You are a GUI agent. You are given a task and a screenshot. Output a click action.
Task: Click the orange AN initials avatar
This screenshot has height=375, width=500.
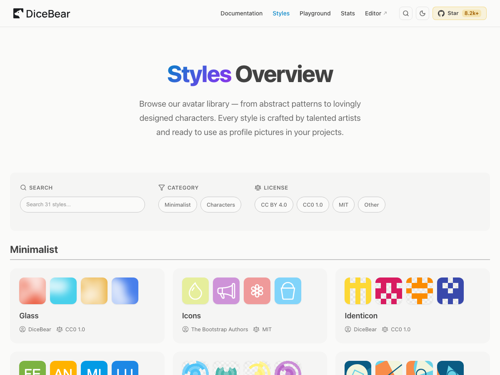63,368
